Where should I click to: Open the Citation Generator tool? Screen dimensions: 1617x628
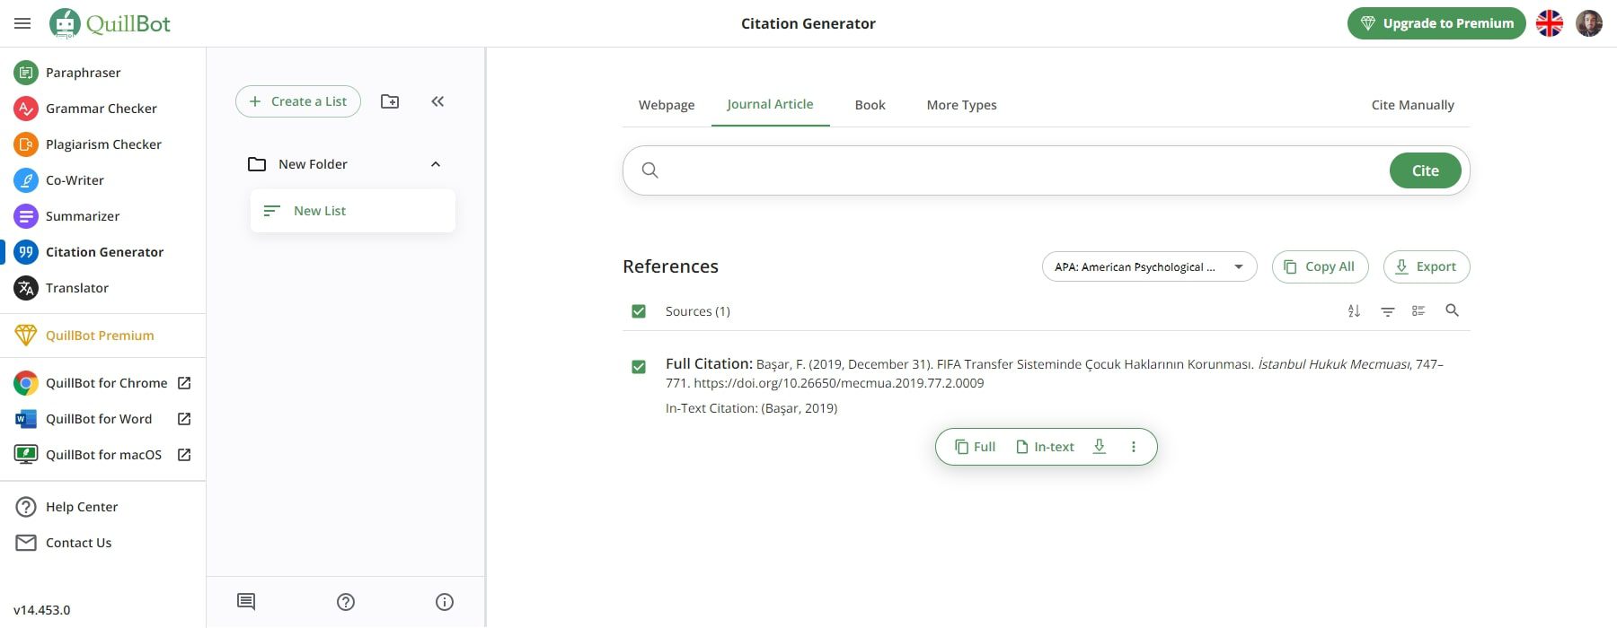(x=104, y=251)
